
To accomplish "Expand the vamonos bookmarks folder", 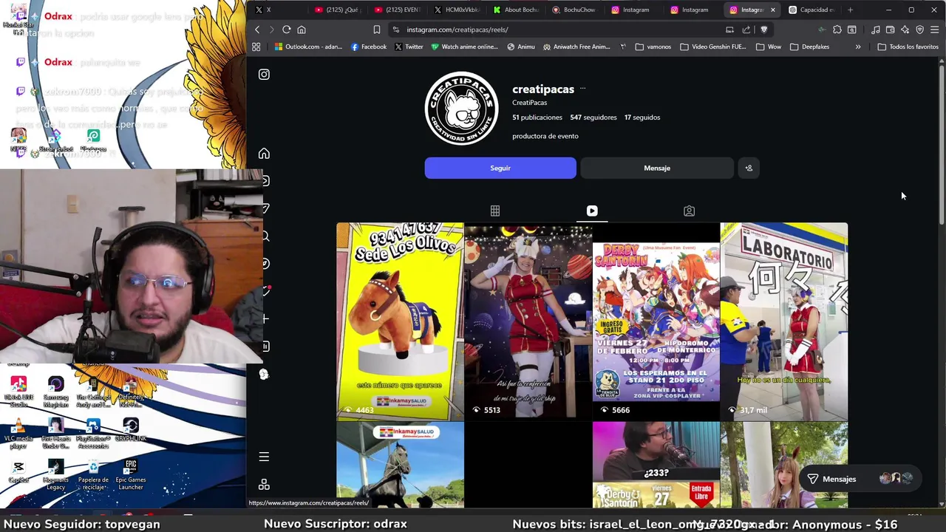I will coord(653,47).
